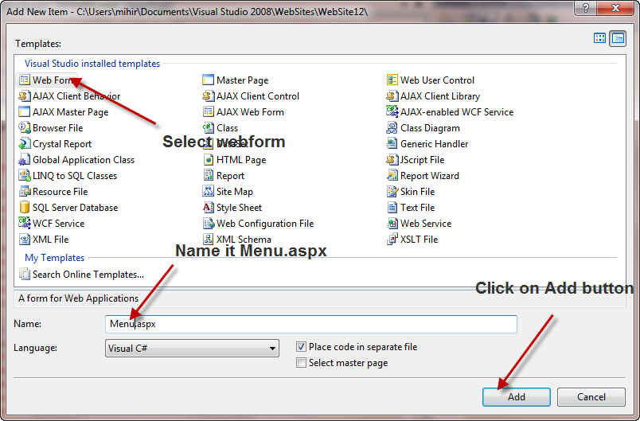Pick the Class Diagram template icon
Viewport: 640px width, 421px height.
(x=392, y=127)
